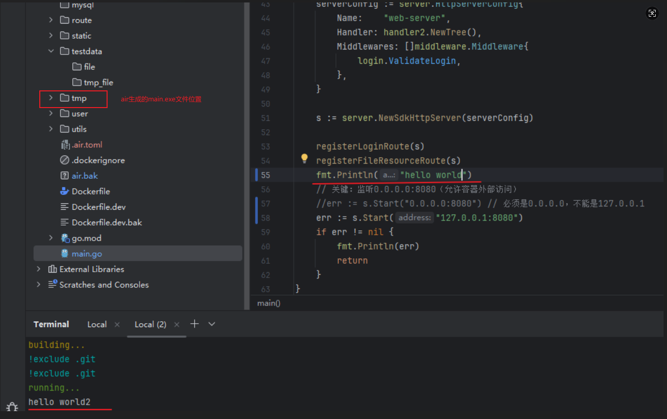Click the Dockerfile.dev text file icon
This screenshot has width=667, height=419.
pos(64,207)
